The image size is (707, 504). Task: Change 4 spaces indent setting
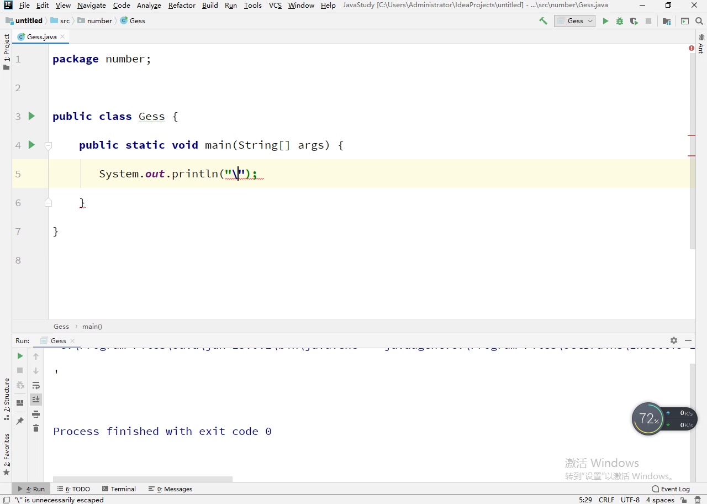pos(660,500)
